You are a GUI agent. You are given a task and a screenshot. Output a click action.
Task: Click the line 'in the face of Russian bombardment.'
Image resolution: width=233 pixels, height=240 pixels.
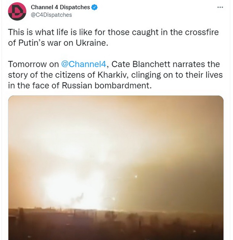[79, 85]
